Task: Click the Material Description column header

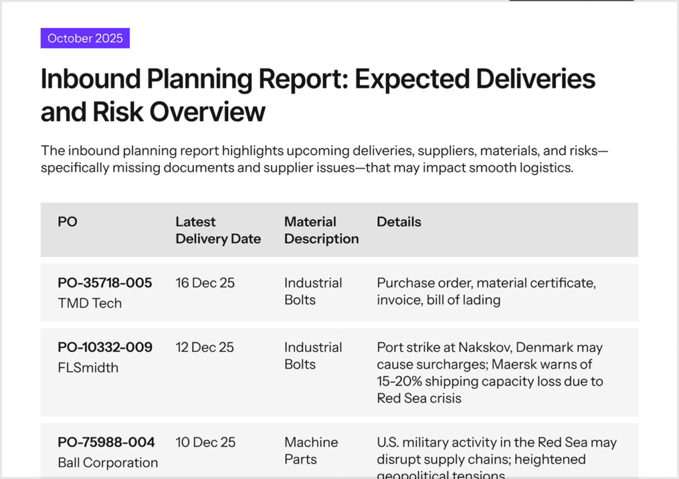Action: (322, 230)
